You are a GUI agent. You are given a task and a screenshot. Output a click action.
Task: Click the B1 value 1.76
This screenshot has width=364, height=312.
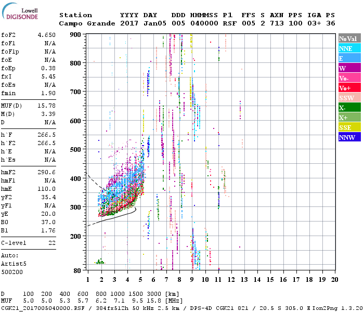[x=48, y=230]
